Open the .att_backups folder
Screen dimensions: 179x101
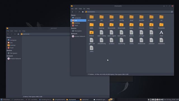[91, 18]
